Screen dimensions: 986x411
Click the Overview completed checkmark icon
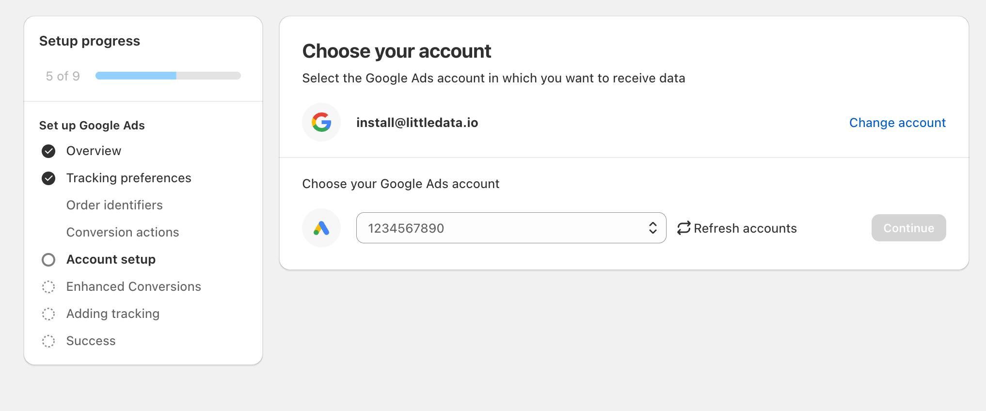(x=48, y=151)
